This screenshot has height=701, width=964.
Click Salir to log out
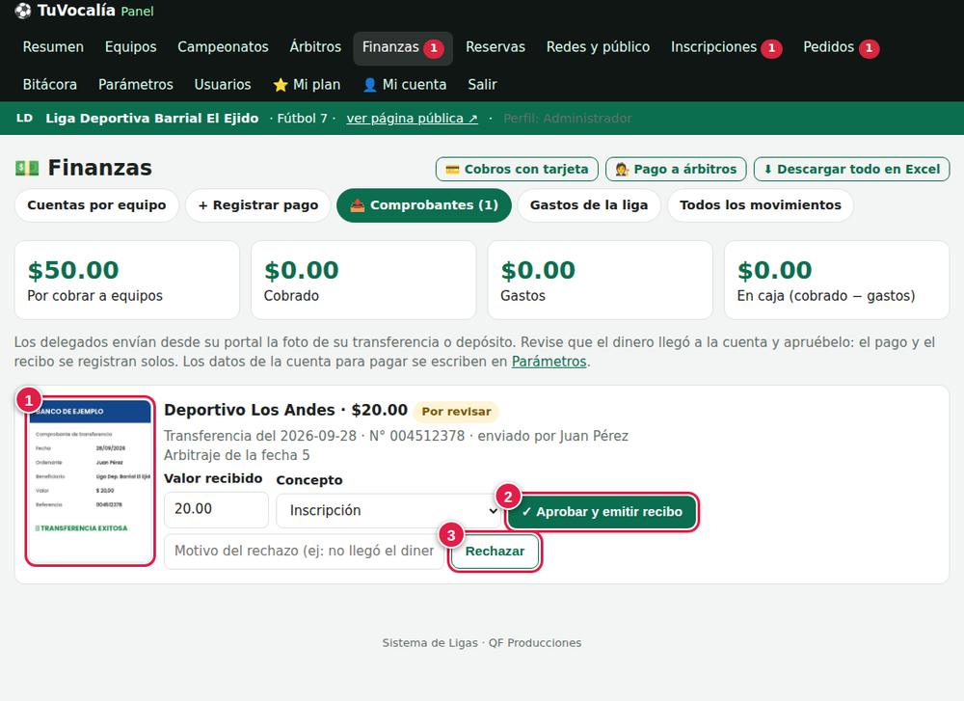coord(483,85)
